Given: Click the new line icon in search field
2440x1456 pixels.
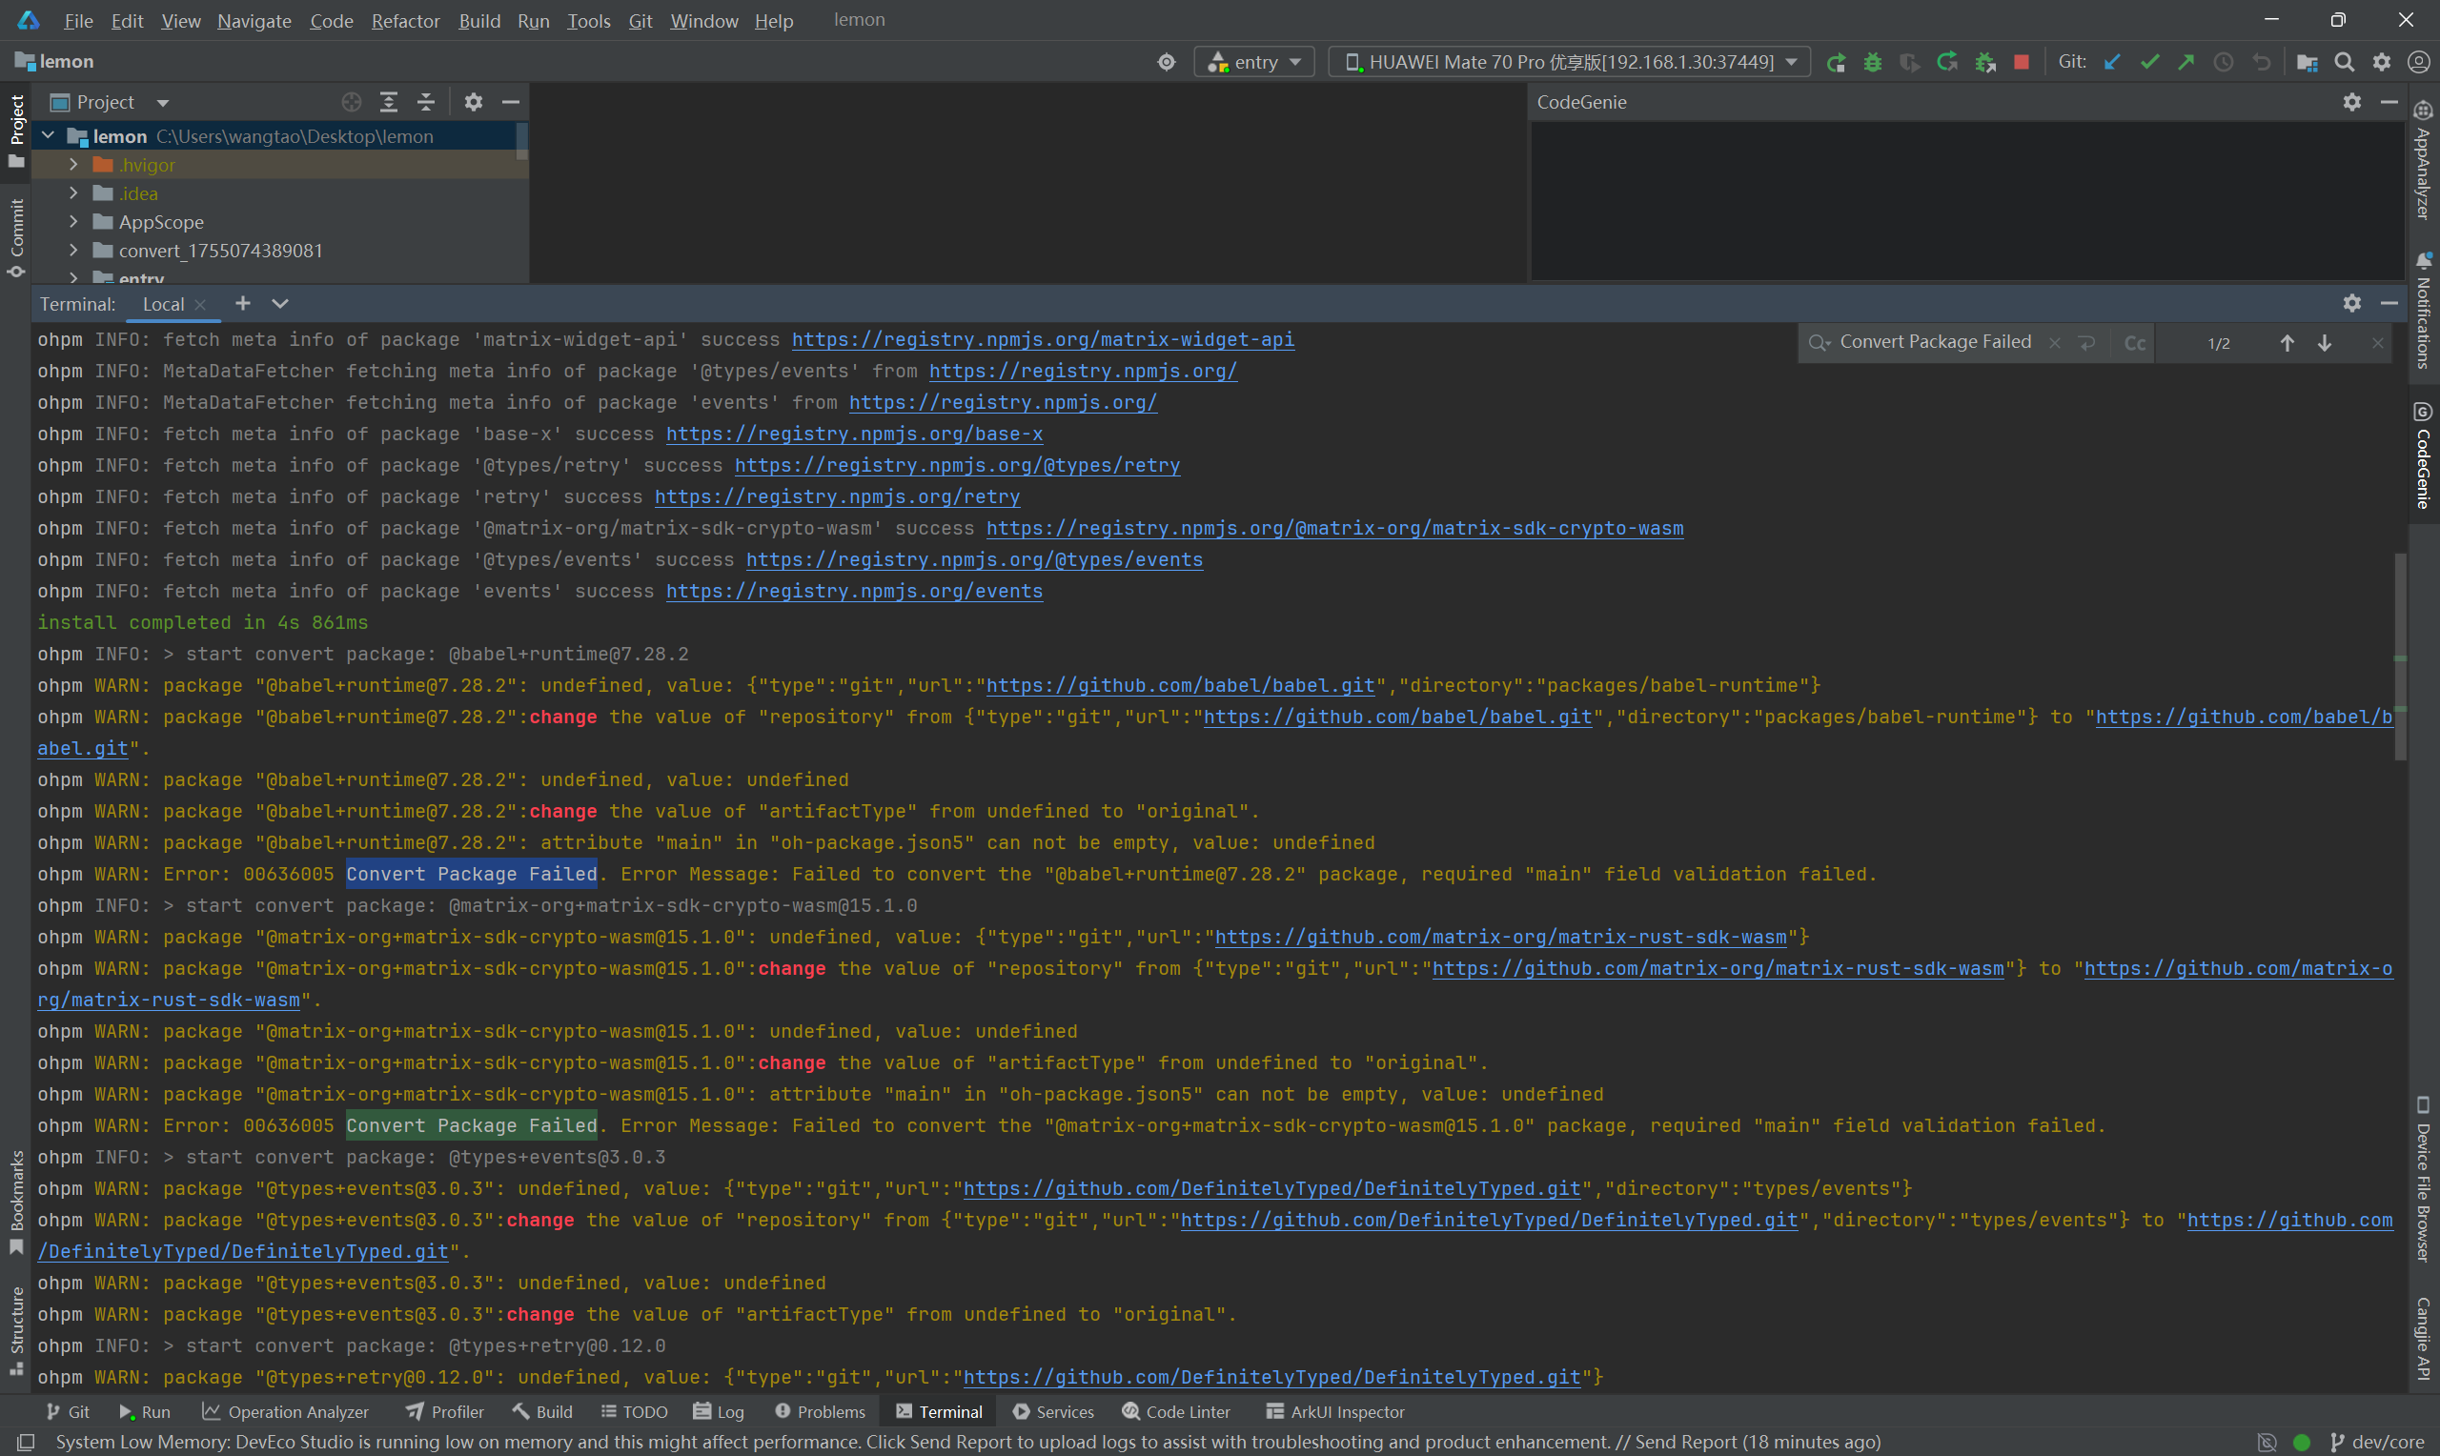Looking at the screenshot, I should pos(2087,342).
